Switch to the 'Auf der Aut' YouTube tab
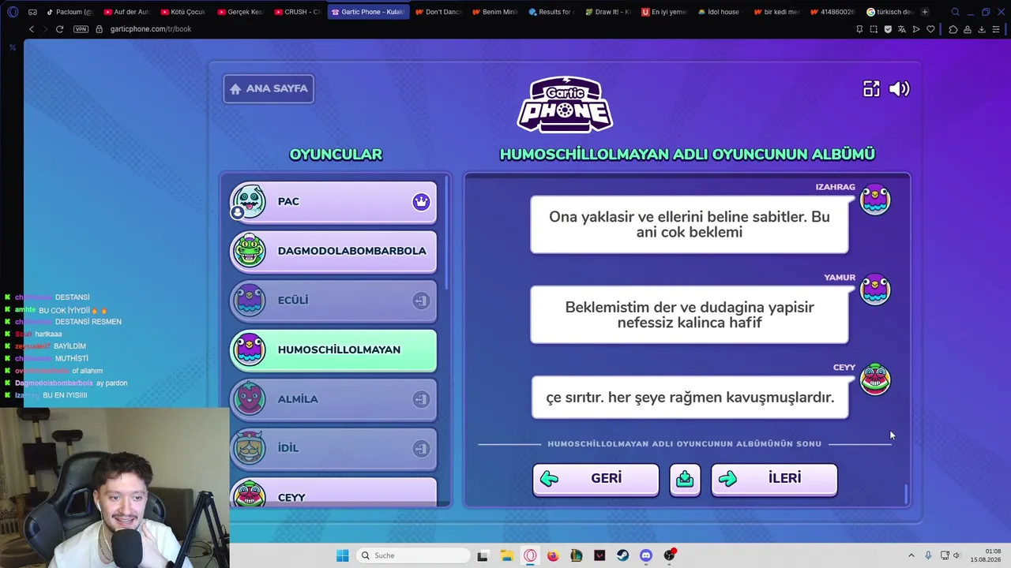 (126, 12)
